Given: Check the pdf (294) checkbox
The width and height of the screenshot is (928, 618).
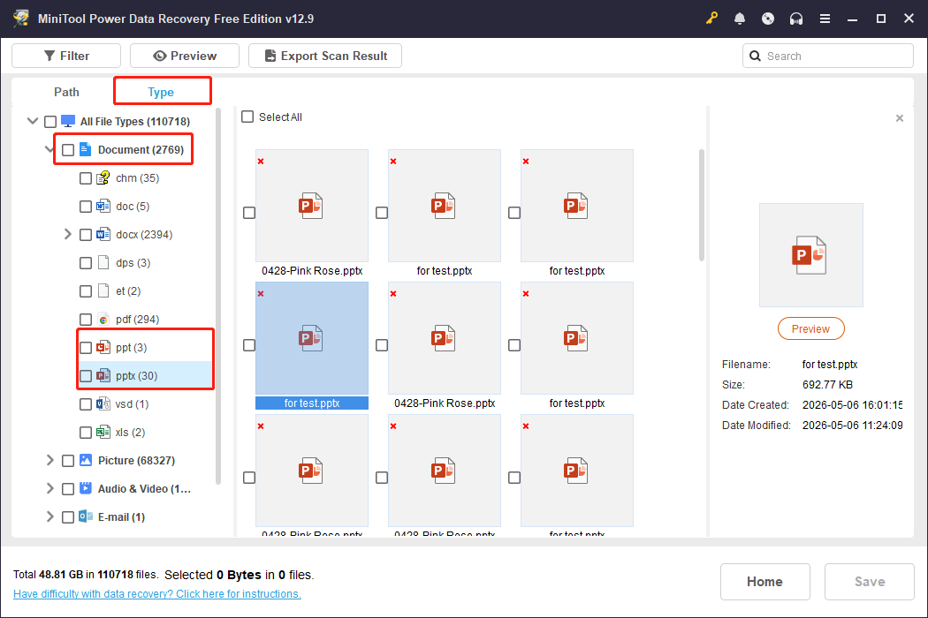Looking at the screenshot, I should [86, 320].
